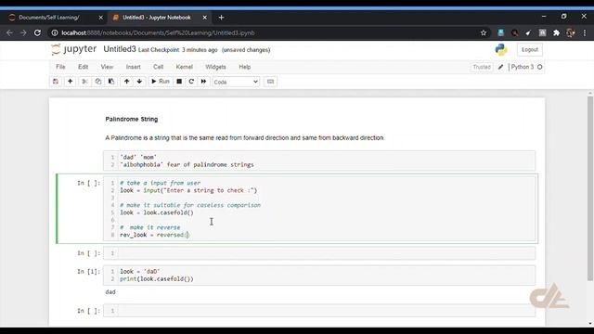Open the File menu
The height and width of the screenshot is (334, 594).
pos(60,67)
